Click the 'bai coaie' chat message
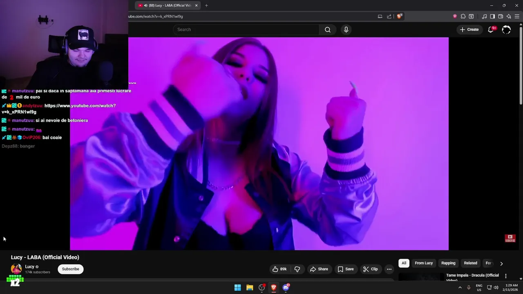Screen dimensions: 523x294 pos(52,138)
